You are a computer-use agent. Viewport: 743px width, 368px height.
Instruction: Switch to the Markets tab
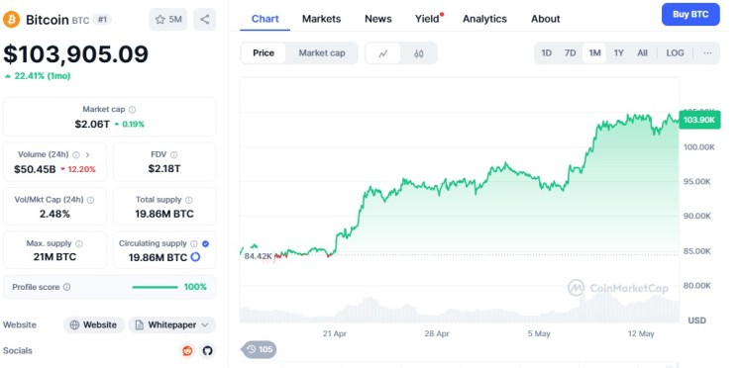[x=321, y=19]
